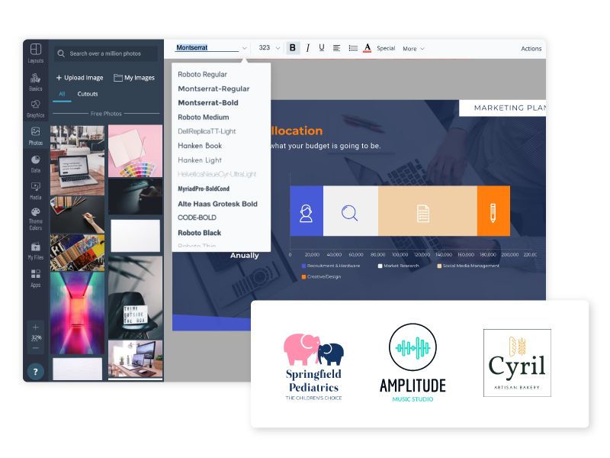Expand the font size 323 dropdown
Viewport: 610px width, 458px height.
278,48
